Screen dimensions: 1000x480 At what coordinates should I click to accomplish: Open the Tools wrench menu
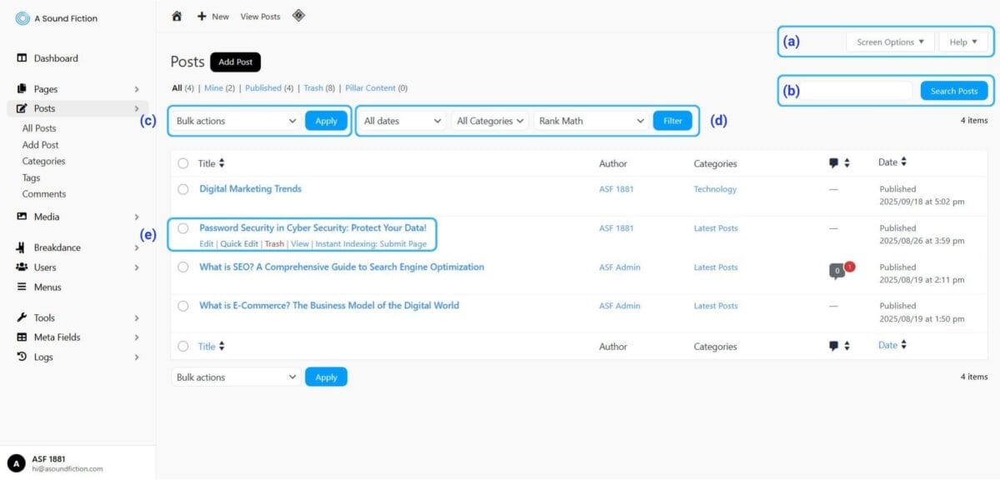[22, 317]
